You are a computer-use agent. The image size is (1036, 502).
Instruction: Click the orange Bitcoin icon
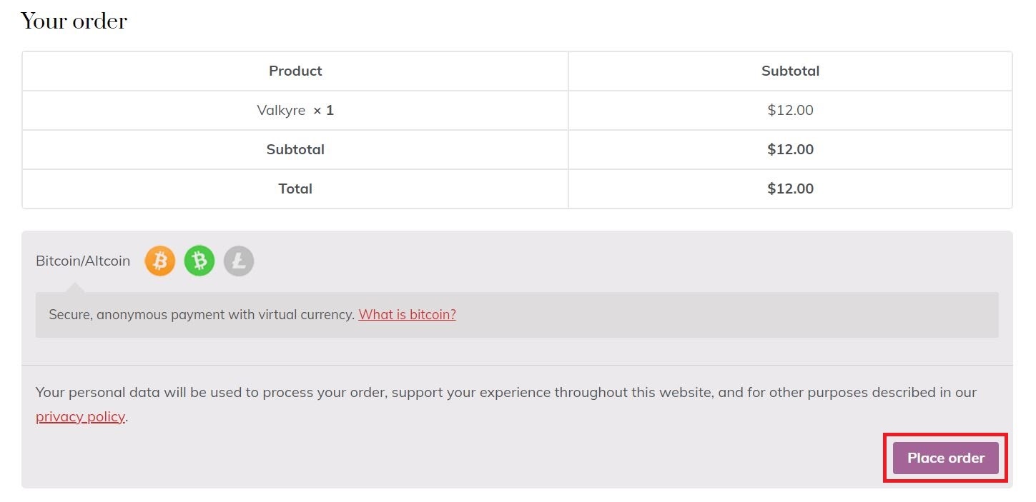coord(160,261)
